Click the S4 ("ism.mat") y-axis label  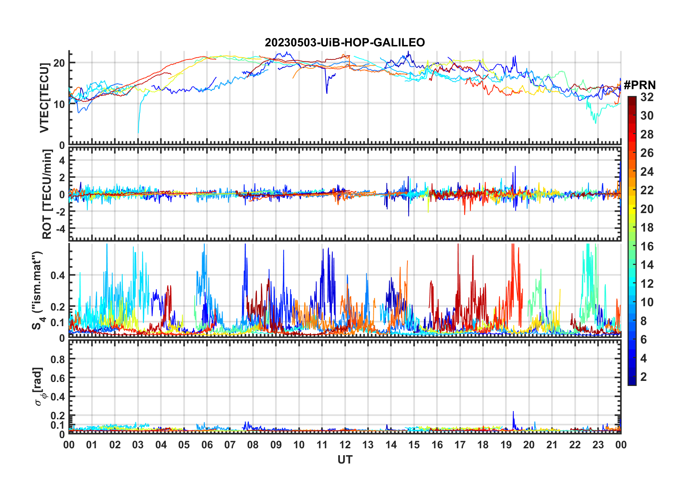(x=38, y=290)
